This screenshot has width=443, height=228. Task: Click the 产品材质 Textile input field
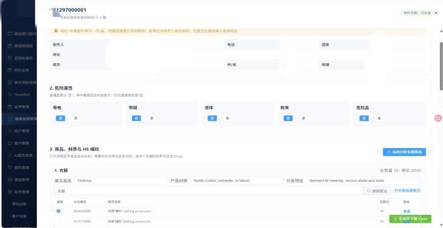point(237,180)
